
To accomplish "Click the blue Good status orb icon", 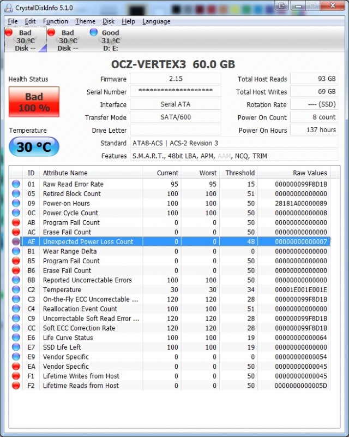I will [93, 32].
